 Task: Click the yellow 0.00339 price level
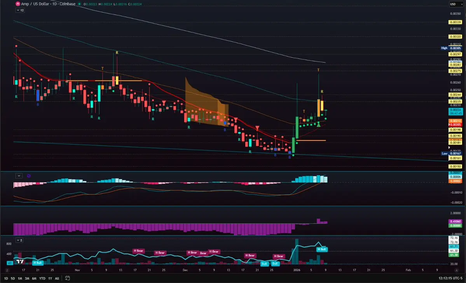(455, 22)
